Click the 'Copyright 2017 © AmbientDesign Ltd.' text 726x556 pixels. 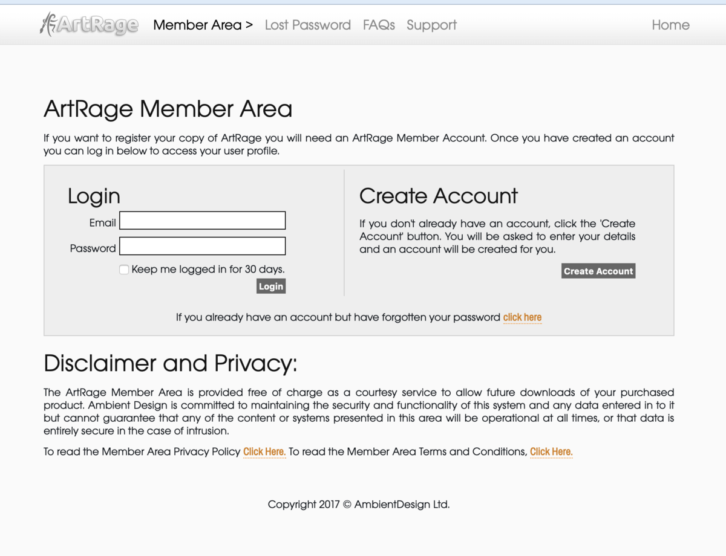[359, 504]
